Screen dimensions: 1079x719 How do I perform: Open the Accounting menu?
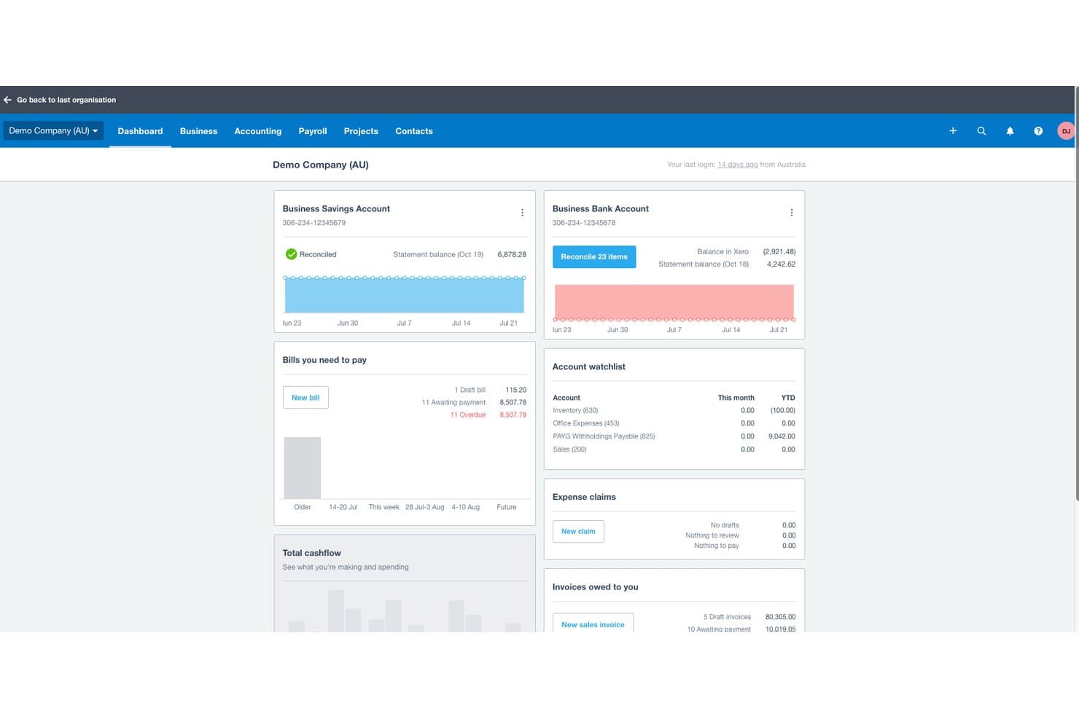(x=257, y=131)
